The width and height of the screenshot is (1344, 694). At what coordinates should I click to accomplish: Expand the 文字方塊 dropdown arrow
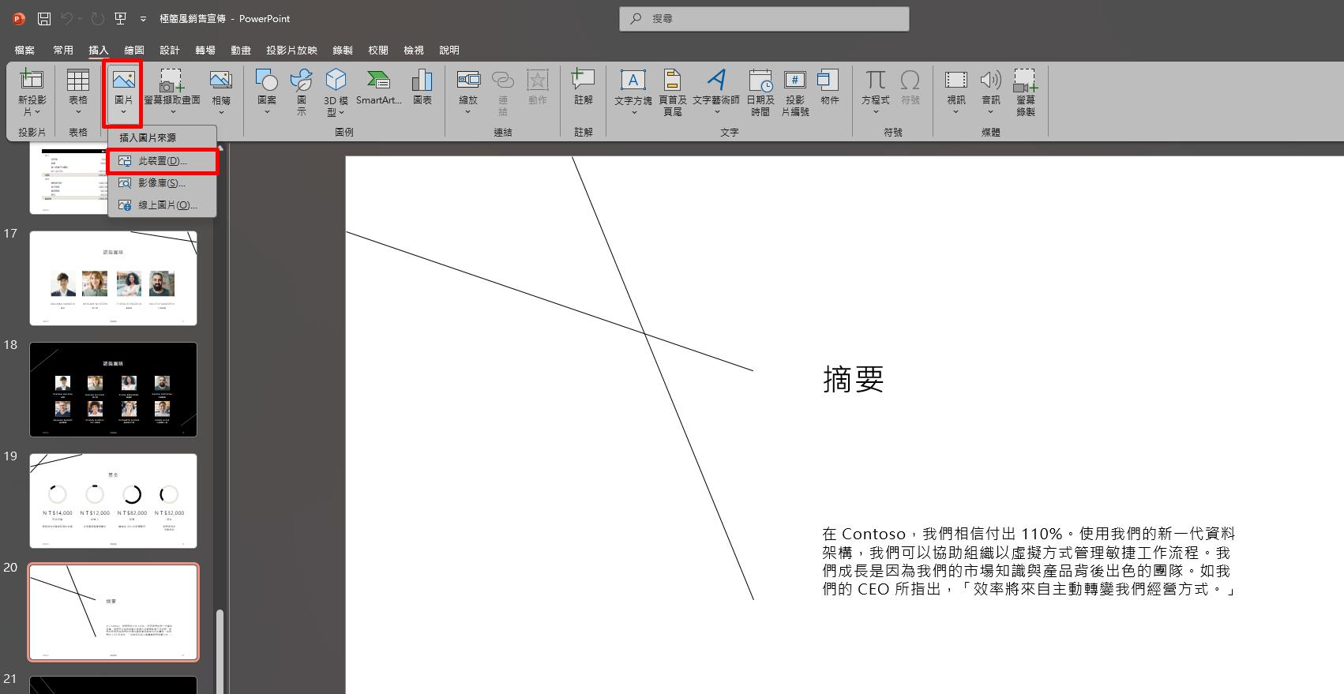(633, 112)
